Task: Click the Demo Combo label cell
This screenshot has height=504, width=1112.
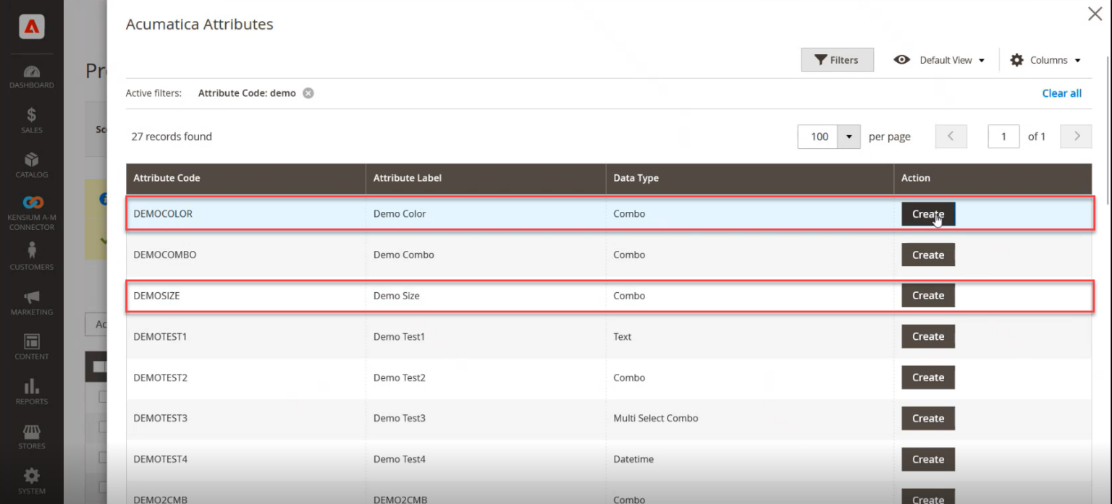Action: pyautogui.click(x=486, y=255)
